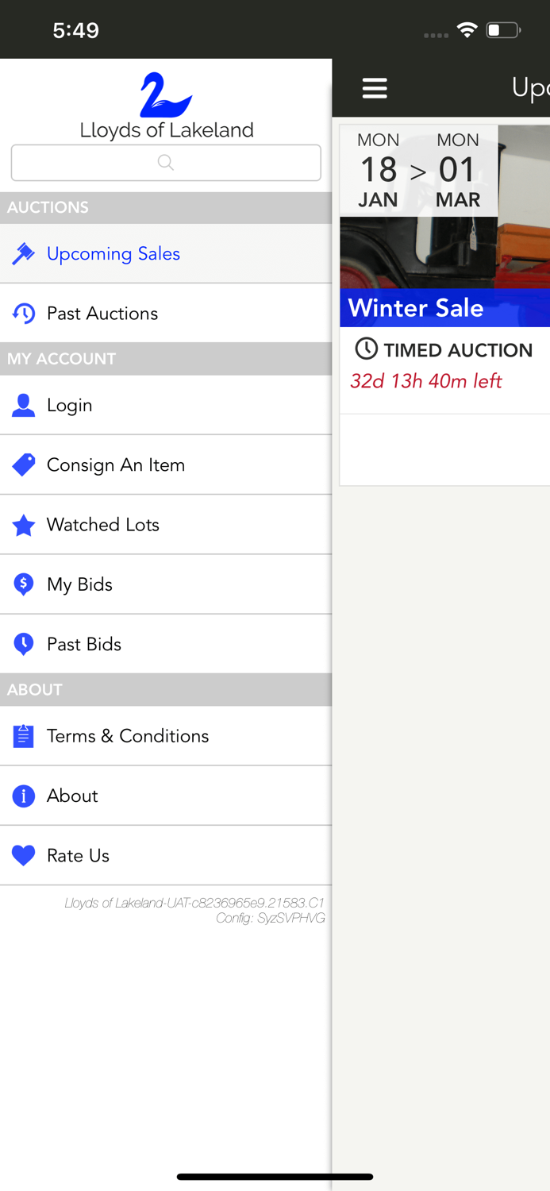Viewport: 550px width, 1191px height.
Task: Select the timed auction clock symbol
Action: pyautogui.click(x=365, y=349)
